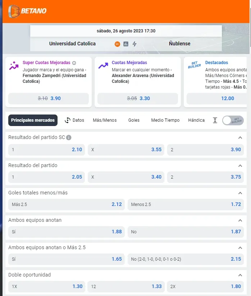
Task: Click the lightning bolt icon
Action: (x=134, y=44)
